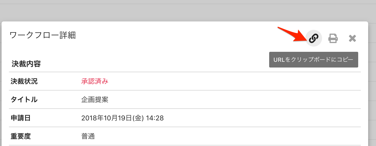Click the red 承認済み status text
Viewport: 376px width, 146px height.
coord(95,81)
